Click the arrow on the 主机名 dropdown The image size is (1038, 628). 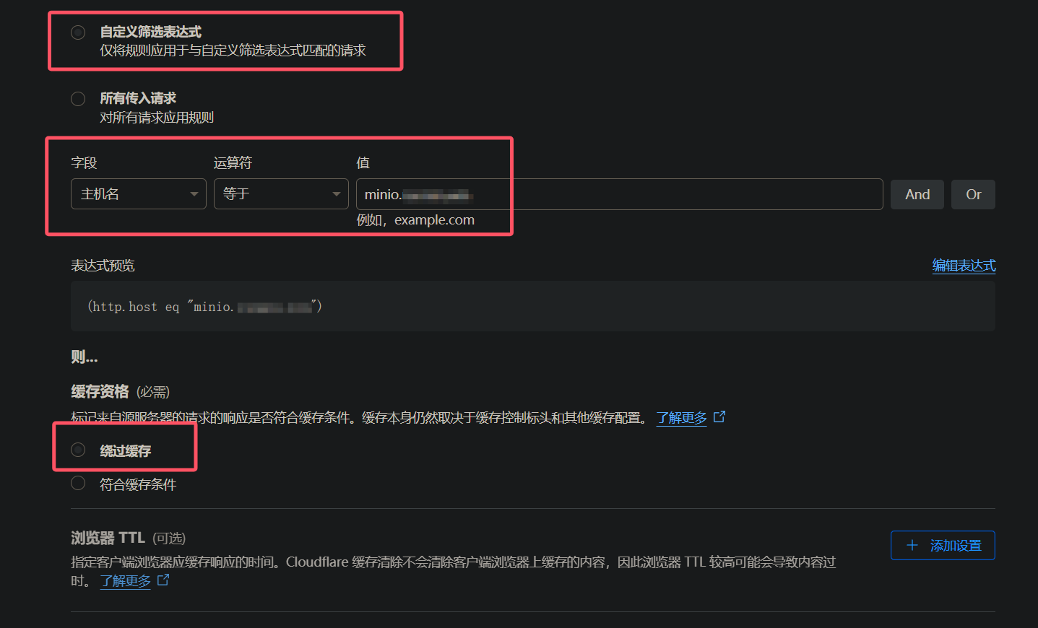(194, 194)
